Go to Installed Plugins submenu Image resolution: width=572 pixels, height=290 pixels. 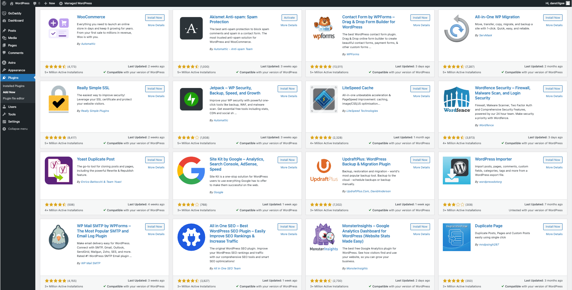[14, 86]
